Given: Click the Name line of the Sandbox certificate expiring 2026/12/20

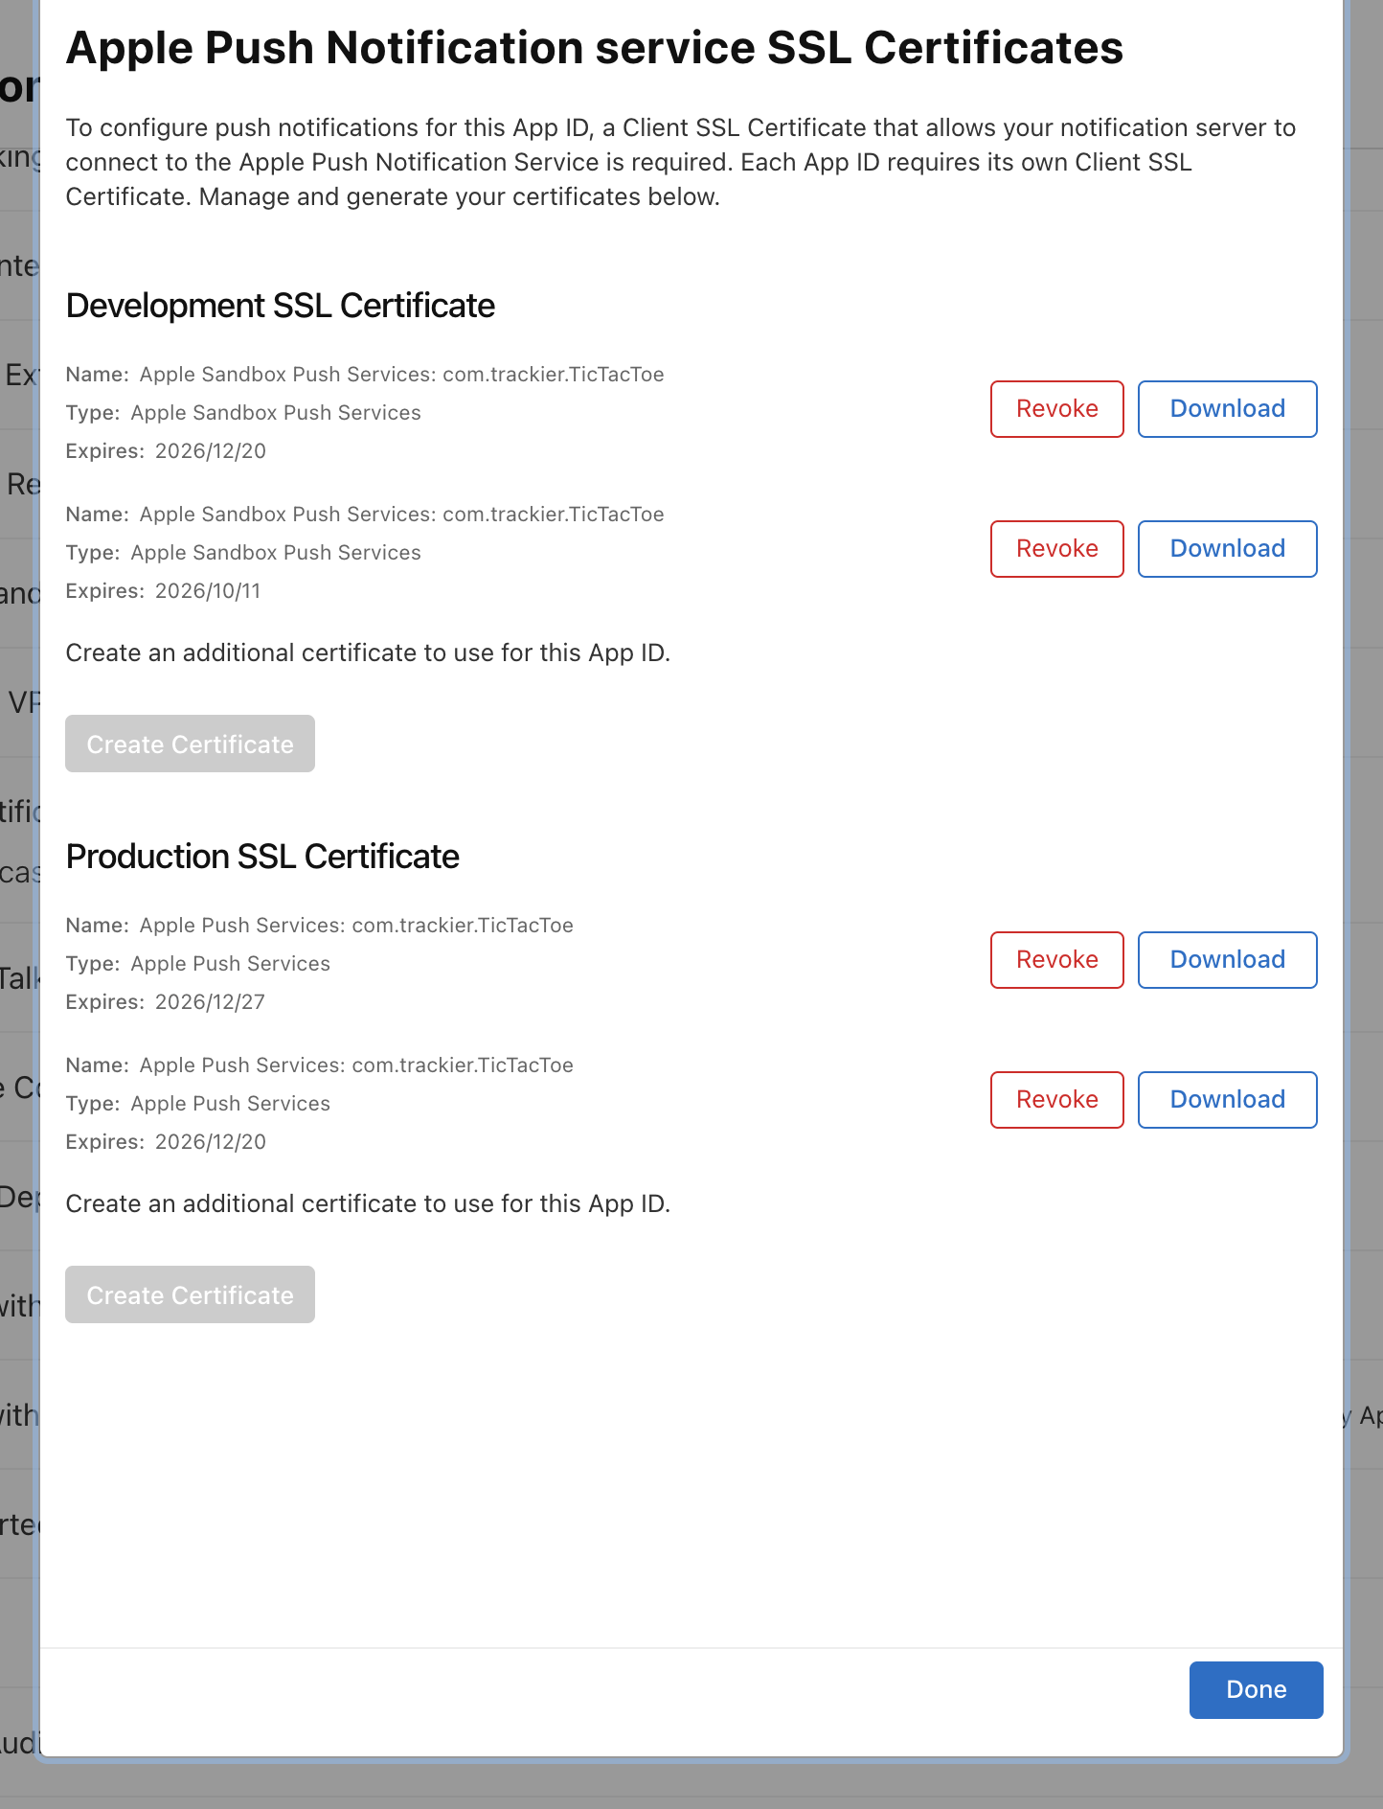Looking at the screenshot, I should tap(365, 375).
